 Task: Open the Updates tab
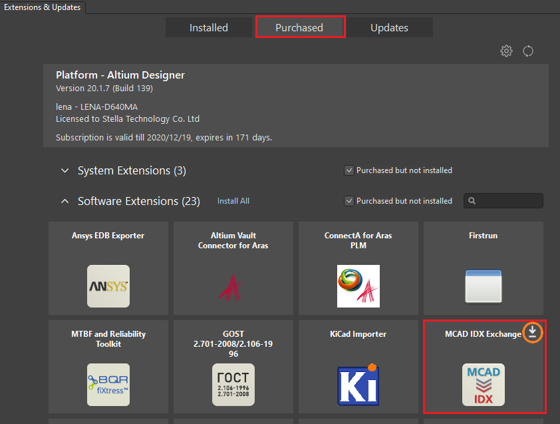click(x=389, y=27)
